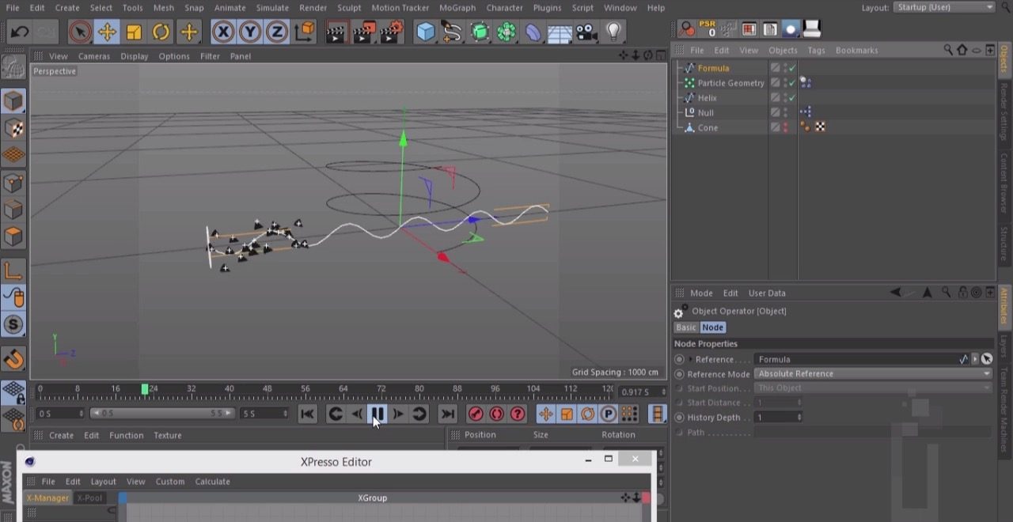Click Render View clapperboard icon
Screen dimensions: 1013x522
point(337,32)
